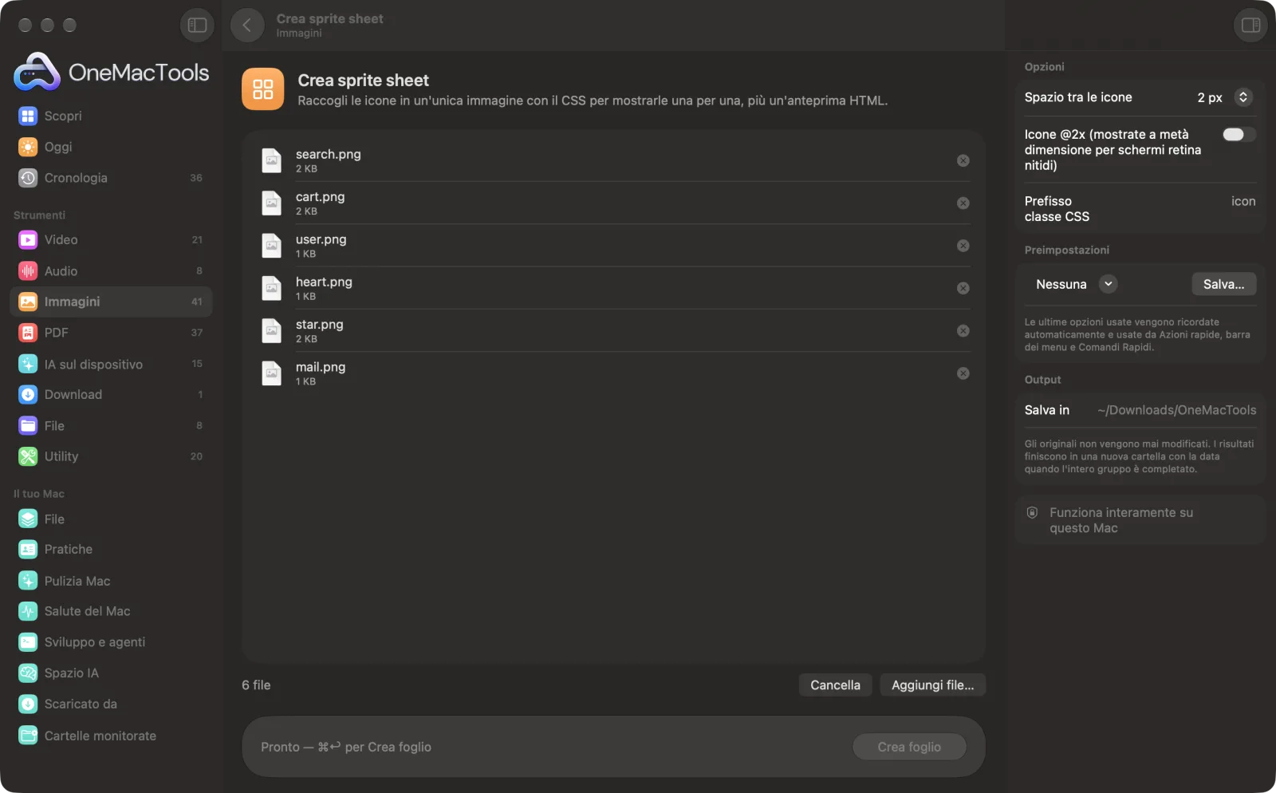Open IA sul dispositivo icon
This screenshot has width=1276, height=793.
click(28, 364)
